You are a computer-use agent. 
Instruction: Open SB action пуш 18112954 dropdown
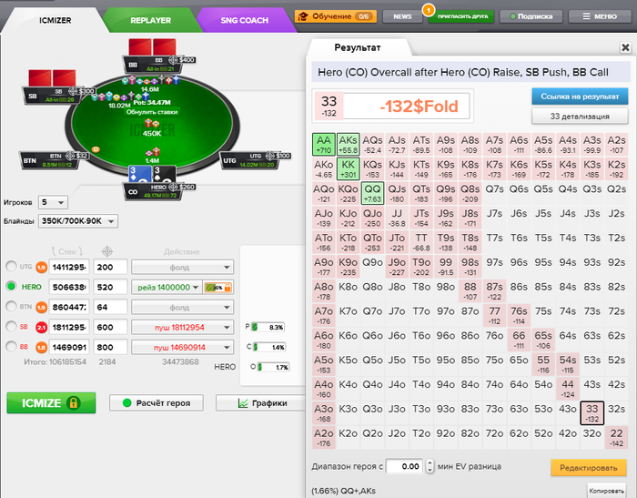[x=182, y=327]
